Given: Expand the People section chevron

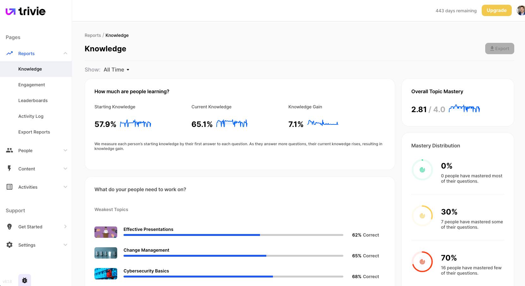Looking at the screenshot, I should 65,150.
